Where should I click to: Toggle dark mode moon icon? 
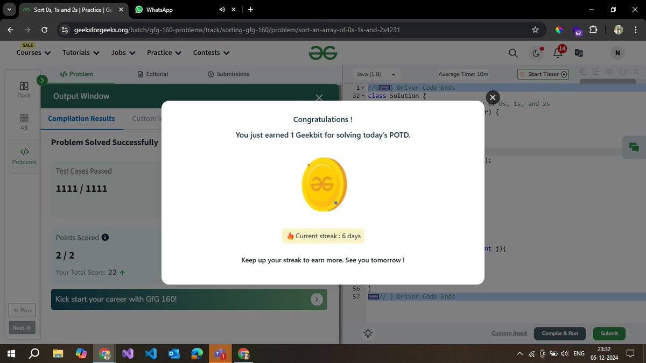click(x=537, y=53)
